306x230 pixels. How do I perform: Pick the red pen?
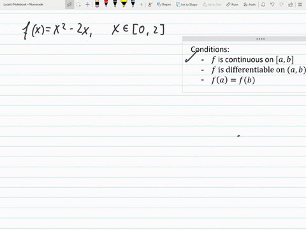coord(106,4)
